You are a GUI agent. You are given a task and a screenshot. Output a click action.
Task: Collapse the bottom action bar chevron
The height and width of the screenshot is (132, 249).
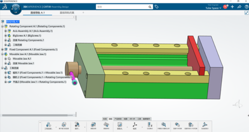click(40, 122)
